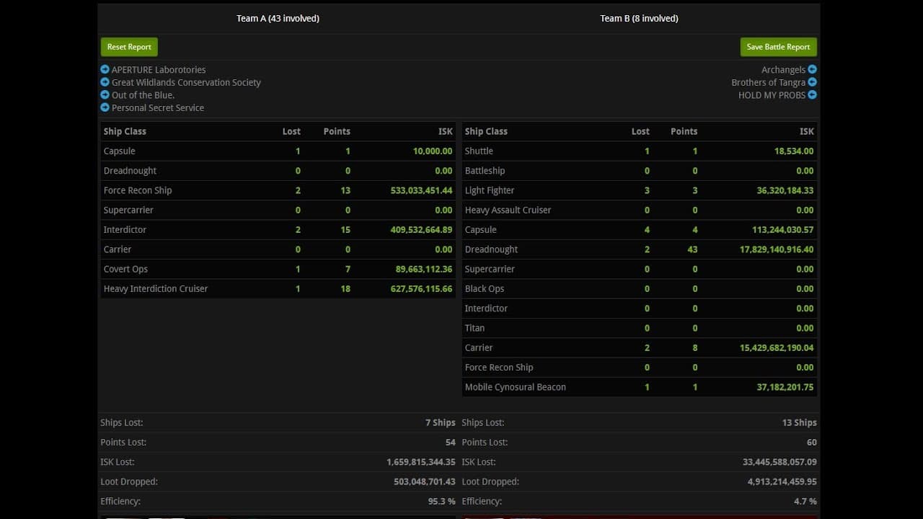Select Black Ops row label
Image resolution: width=923 pixels, height=519 pixels.
coord(485,288)
